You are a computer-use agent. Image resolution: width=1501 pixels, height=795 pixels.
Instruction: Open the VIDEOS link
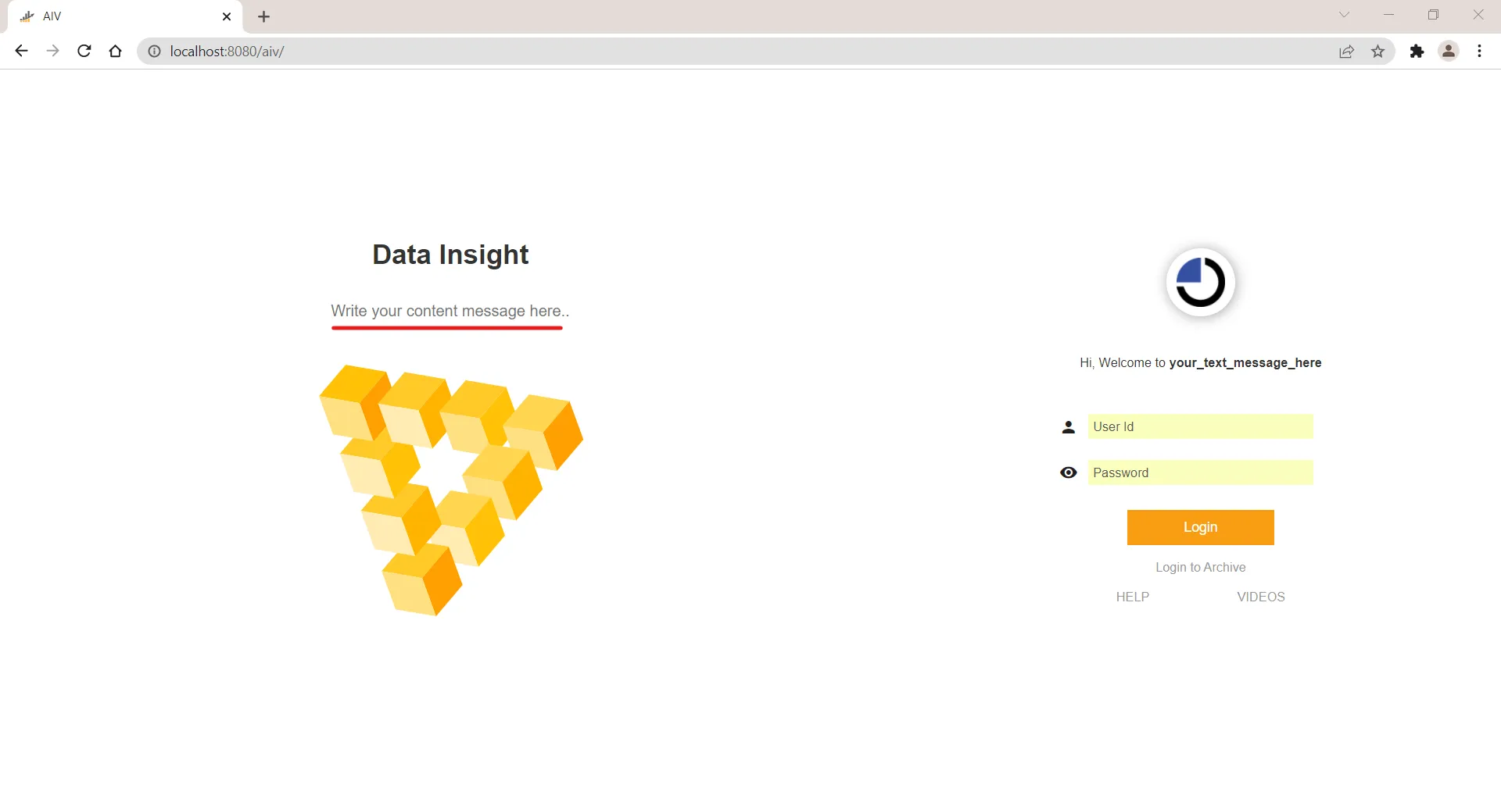tap(1261, 597)
